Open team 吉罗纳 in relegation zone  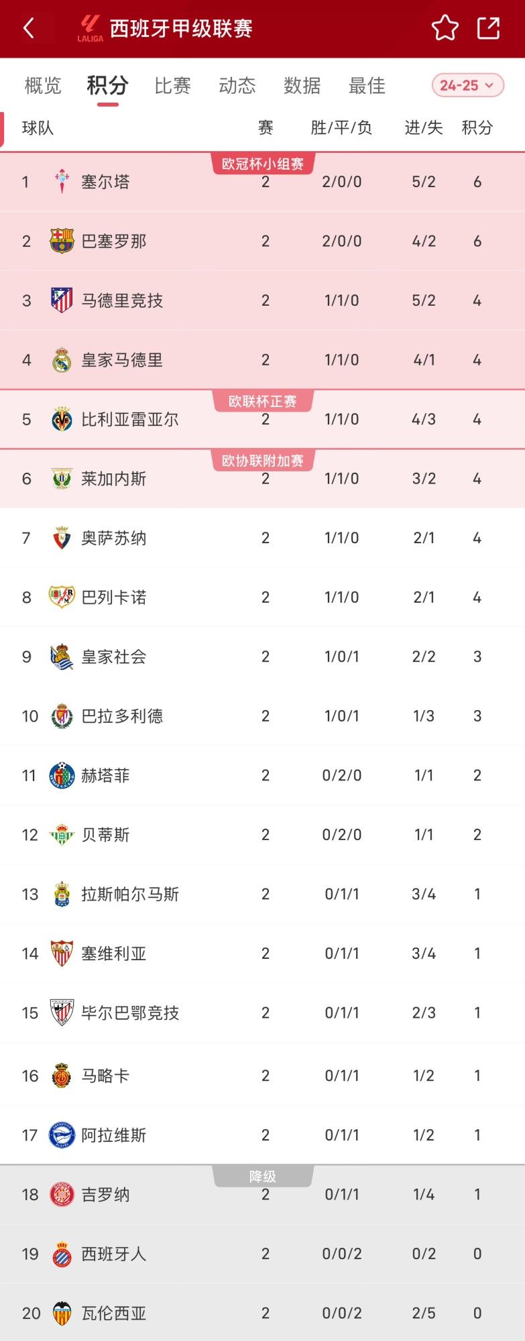click(x=105, y=1194)
